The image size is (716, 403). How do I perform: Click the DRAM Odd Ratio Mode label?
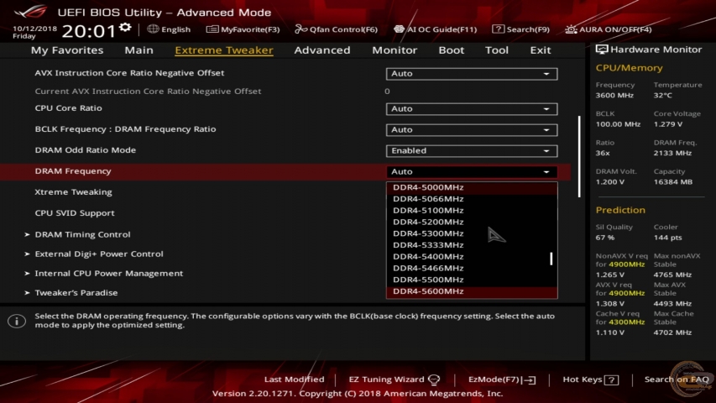click(x=86, y=150)
